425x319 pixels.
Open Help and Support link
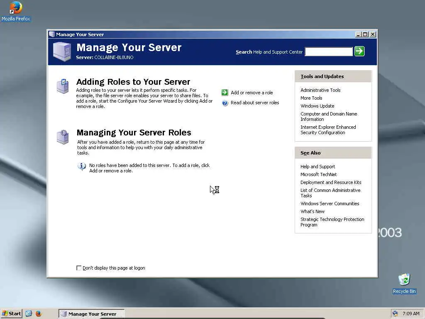coord(318,167)
